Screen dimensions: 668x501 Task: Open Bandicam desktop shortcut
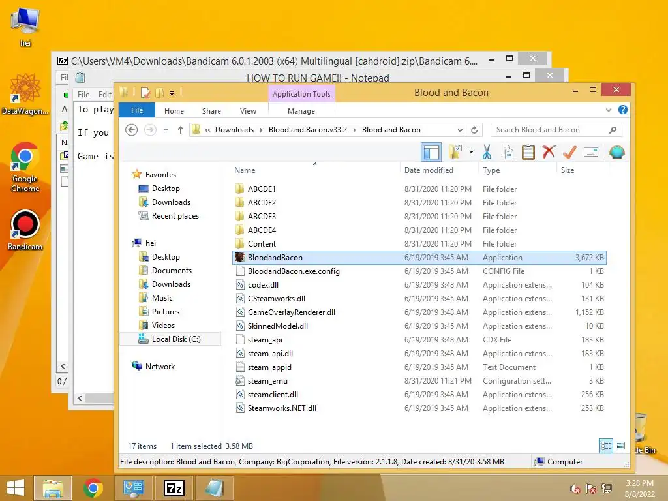click(25, 230)
